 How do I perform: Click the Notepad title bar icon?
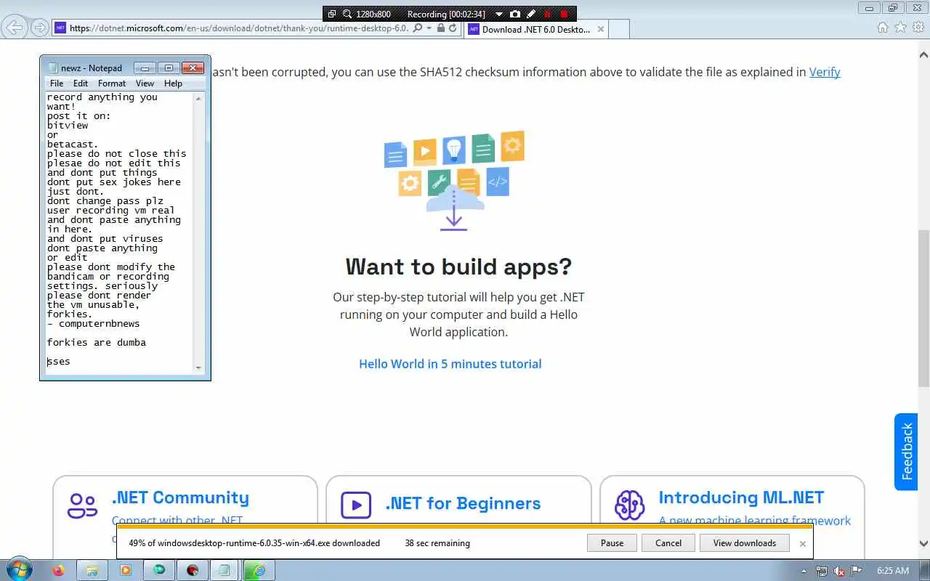click(x=52, y=68)
